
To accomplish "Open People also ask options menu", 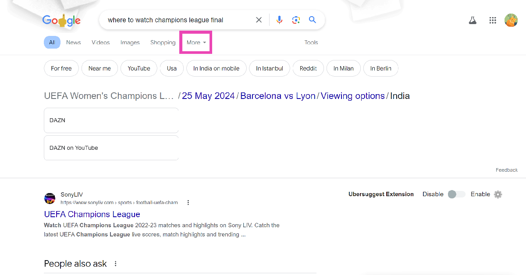I will coord(116,264).
